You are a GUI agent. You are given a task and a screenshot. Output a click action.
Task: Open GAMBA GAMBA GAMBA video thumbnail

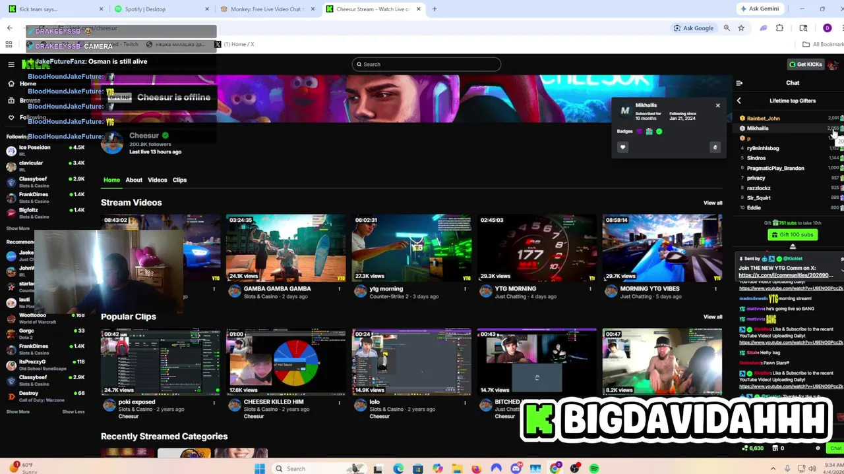[x=286, y=248]
